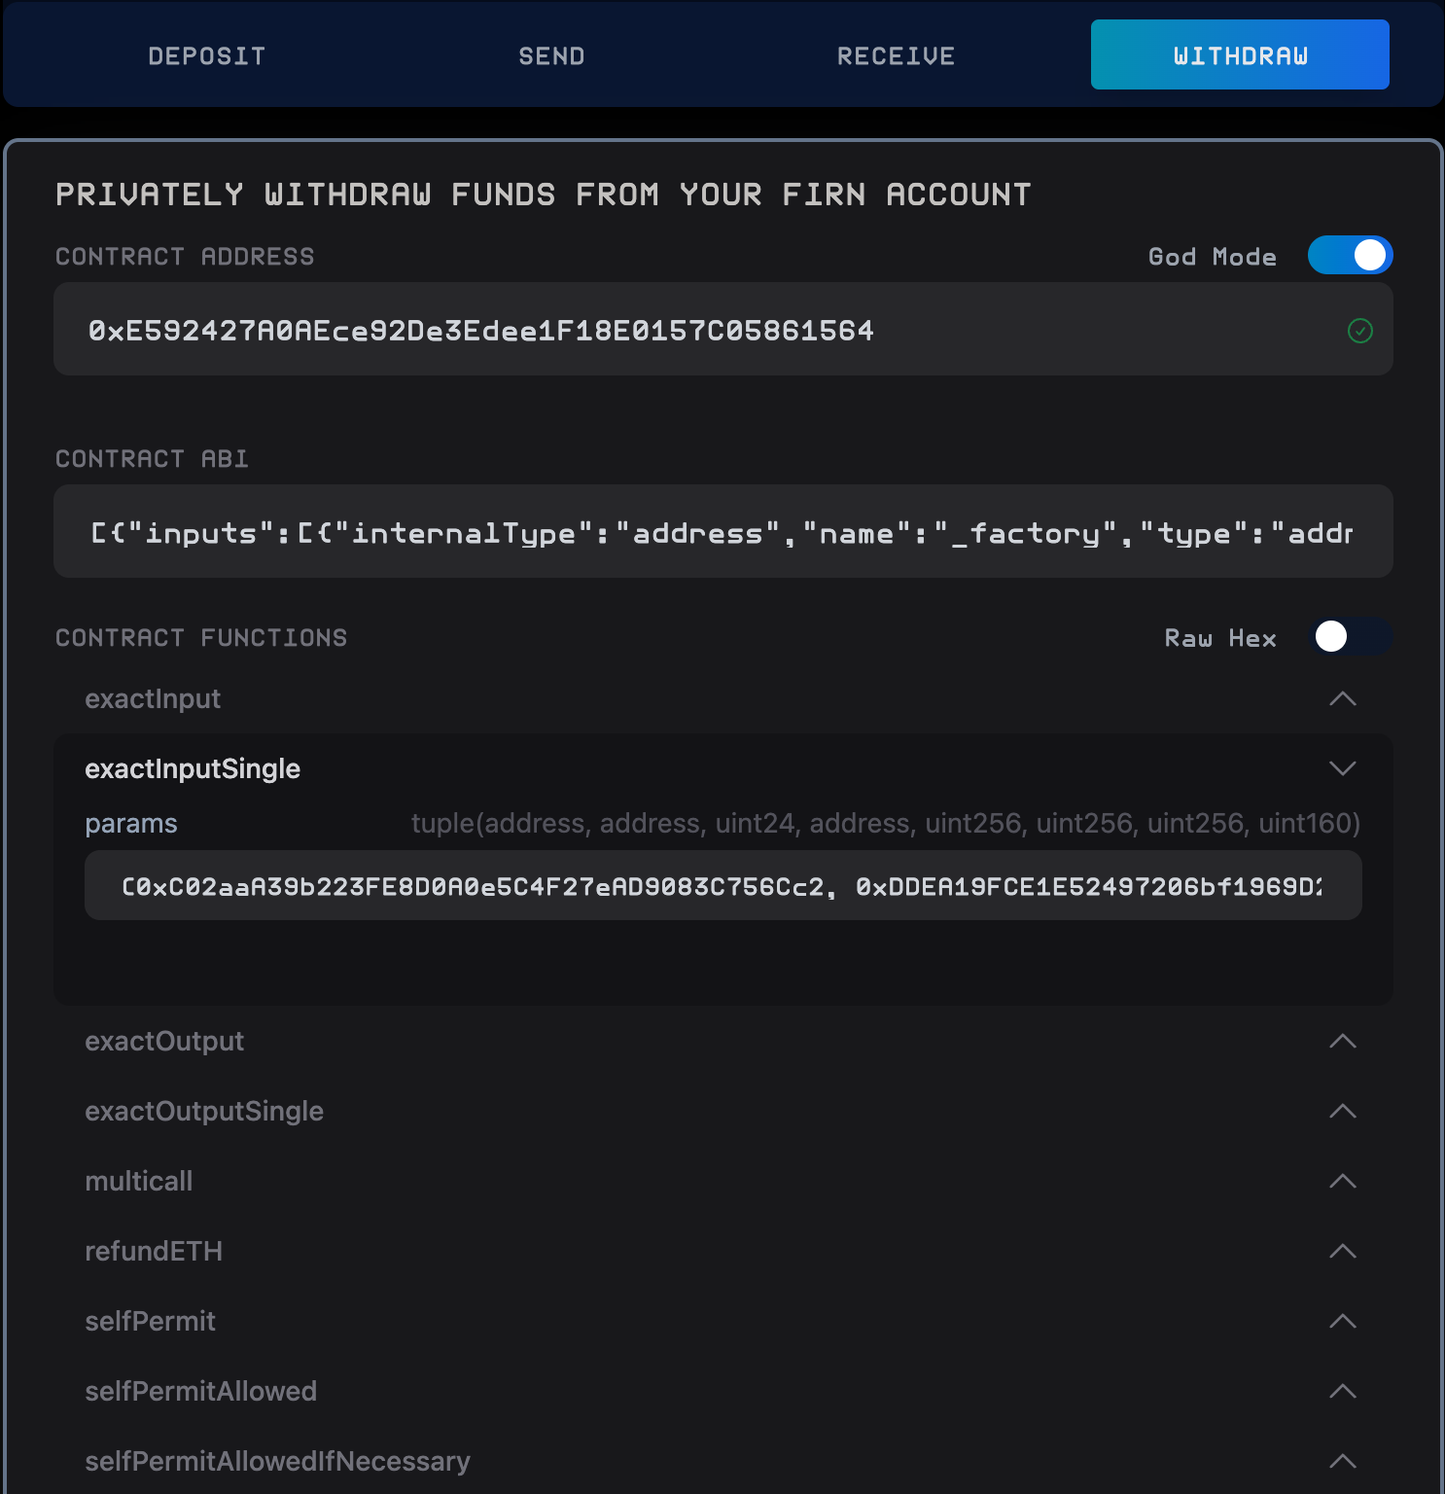Expand the refundETH chevron
This screenshot has height=1494, width=1445.
coord(1342,1252)
